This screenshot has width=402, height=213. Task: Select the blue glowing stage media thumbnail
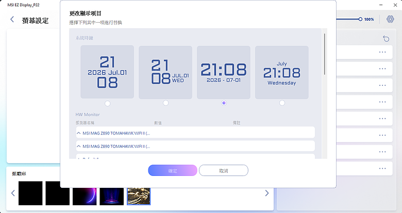111,197
